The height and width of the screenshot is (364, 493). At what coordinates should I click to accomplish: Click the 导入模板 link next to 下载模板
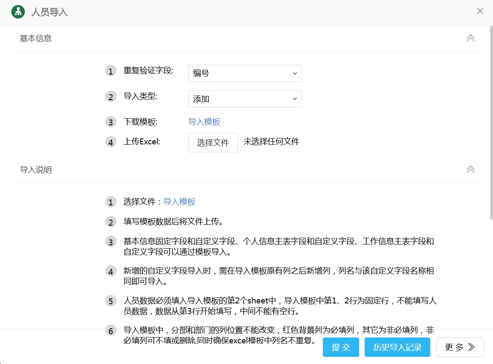pyautogui.click(x=204, y=122)
